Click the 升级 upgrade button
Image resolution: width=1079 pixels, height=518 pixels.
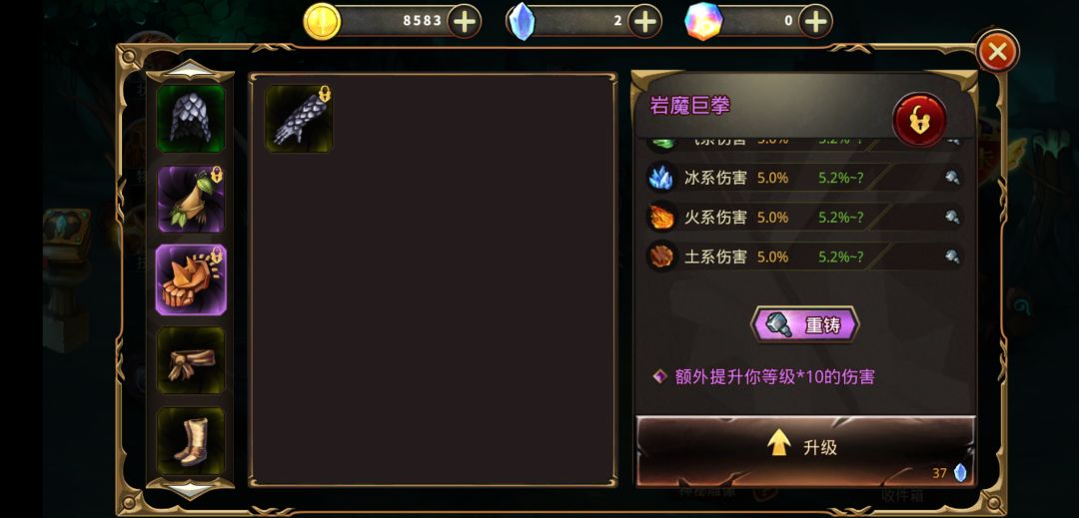(805, 449)
